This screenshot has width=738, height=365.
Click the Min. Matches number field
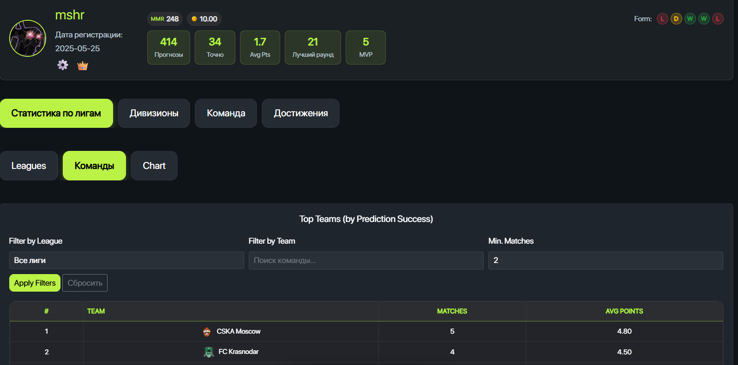[605, 260]
